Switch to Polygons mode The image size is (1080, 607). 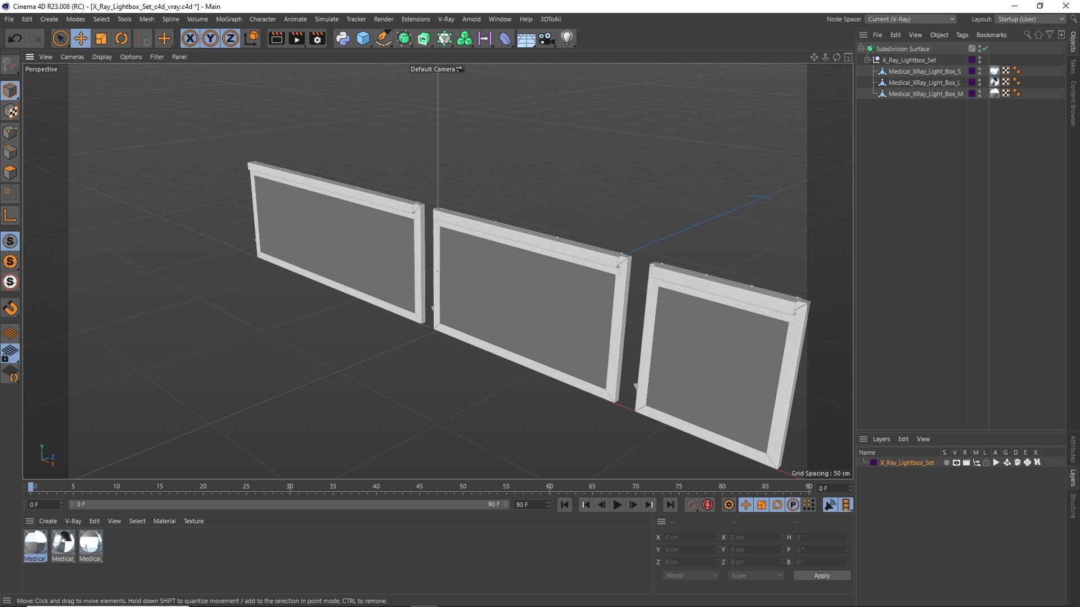(10, 173)
